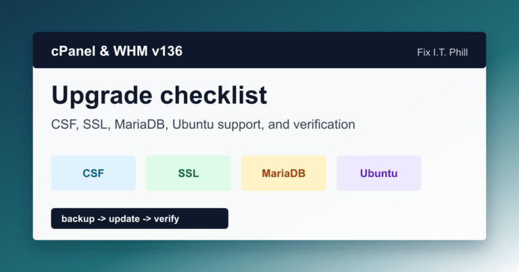Select the Ubuntu tile

click(x=378, y=173)
